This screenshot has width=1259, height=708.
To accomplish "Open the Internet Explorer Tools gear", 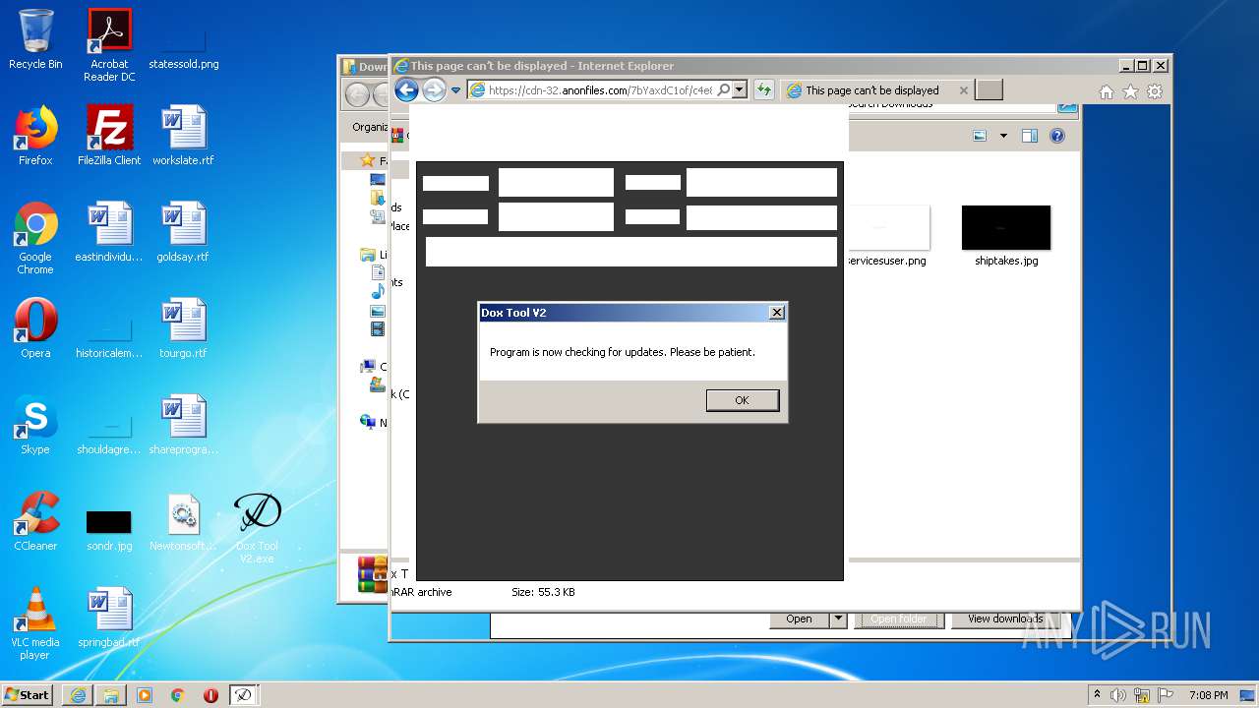I will click(1155, 91).
